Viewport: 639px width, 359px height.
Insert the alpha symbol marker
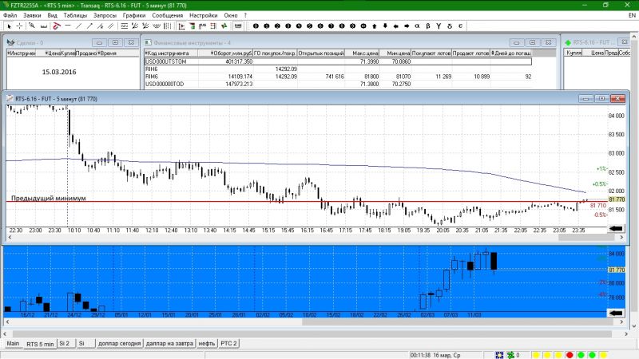[x=417, y=26]
